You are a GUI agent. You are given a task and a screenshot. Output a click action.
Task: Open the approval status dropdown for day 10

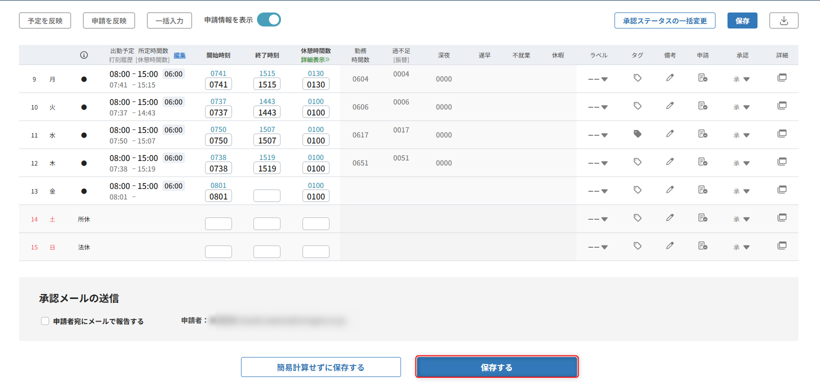[x=741, y=107]
